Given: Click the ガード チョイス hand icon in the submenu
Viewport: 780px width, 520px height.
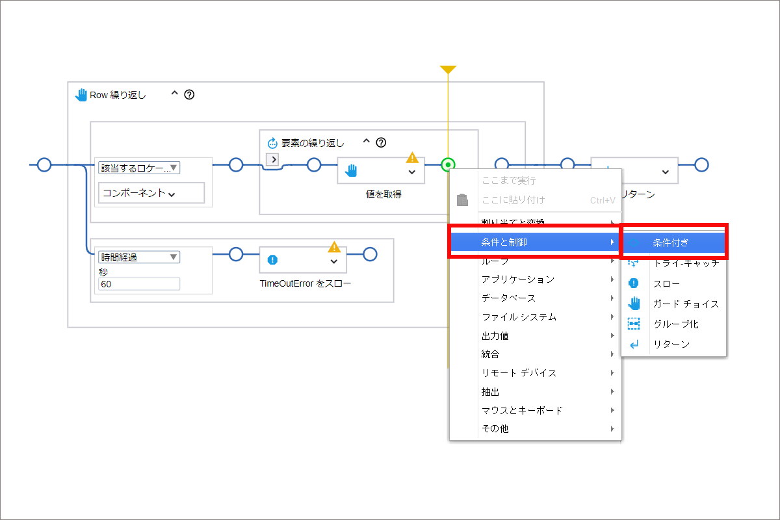Looking at the screenshot, I should tap(634, 304).
